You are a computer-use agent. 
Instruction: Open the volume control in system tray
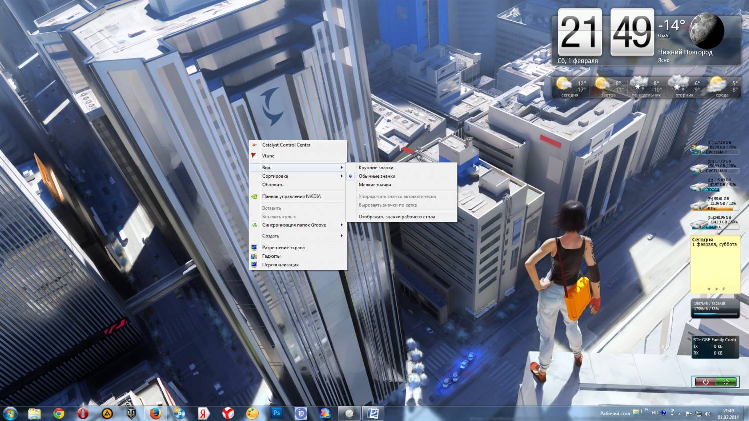click(707, 414)
